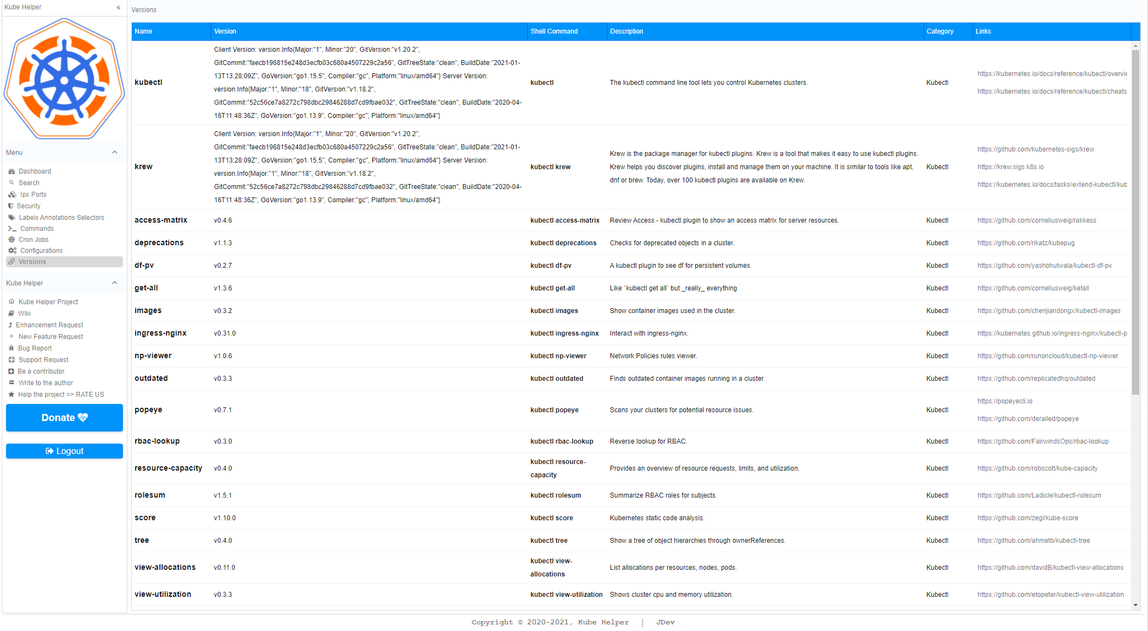Image resolution: width=1148 pixels, height=631 pixels.
Task: Click the Search magnifier icon
Action: click(12, 183)
